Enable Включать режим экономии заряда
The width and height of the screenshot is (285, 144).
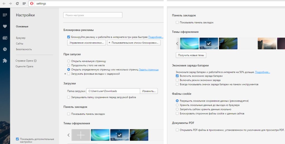177,80
